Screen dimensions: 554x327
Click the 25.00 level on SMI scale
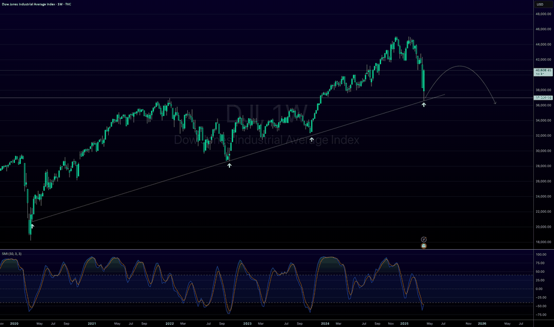point(540,281)
